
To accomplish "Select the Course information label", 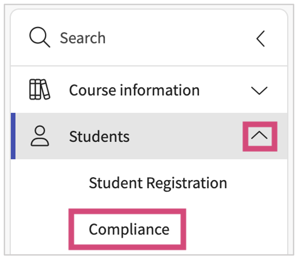I will coord(134,90).
